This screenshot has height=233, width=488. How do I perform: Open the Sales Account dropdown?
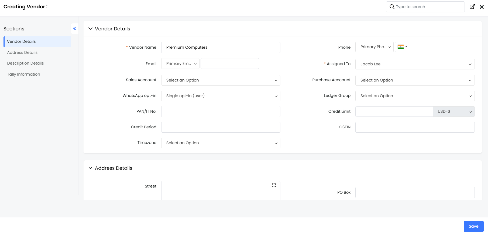[221, 80]
